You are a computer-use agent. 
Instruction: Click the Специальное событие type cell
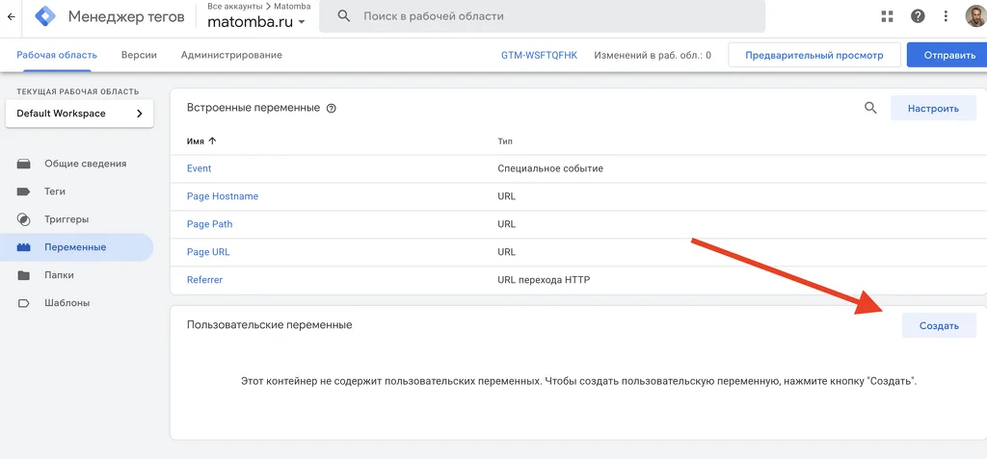tap(550, 168)
